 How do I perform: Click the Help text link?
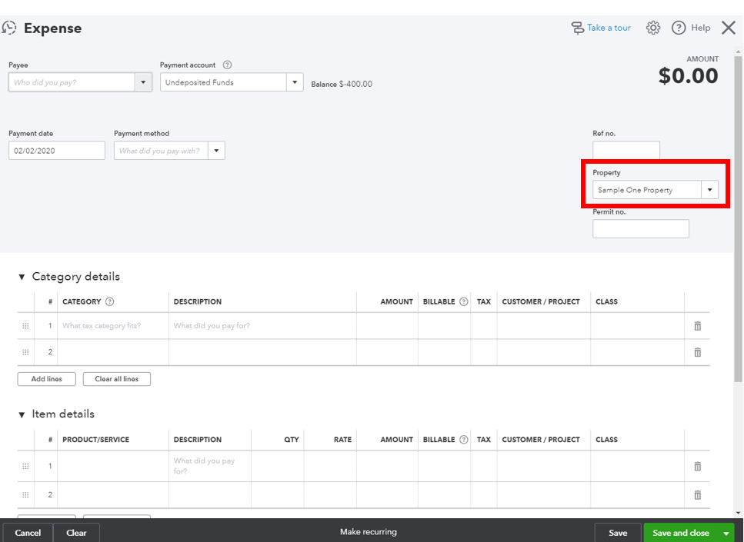coord(700,28)
